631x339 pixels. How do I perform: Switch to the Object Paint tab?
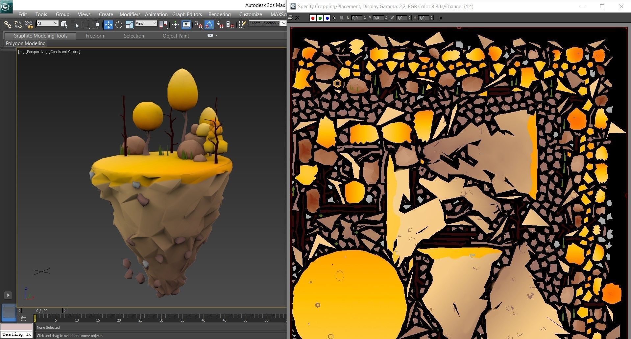coord(176,36)
